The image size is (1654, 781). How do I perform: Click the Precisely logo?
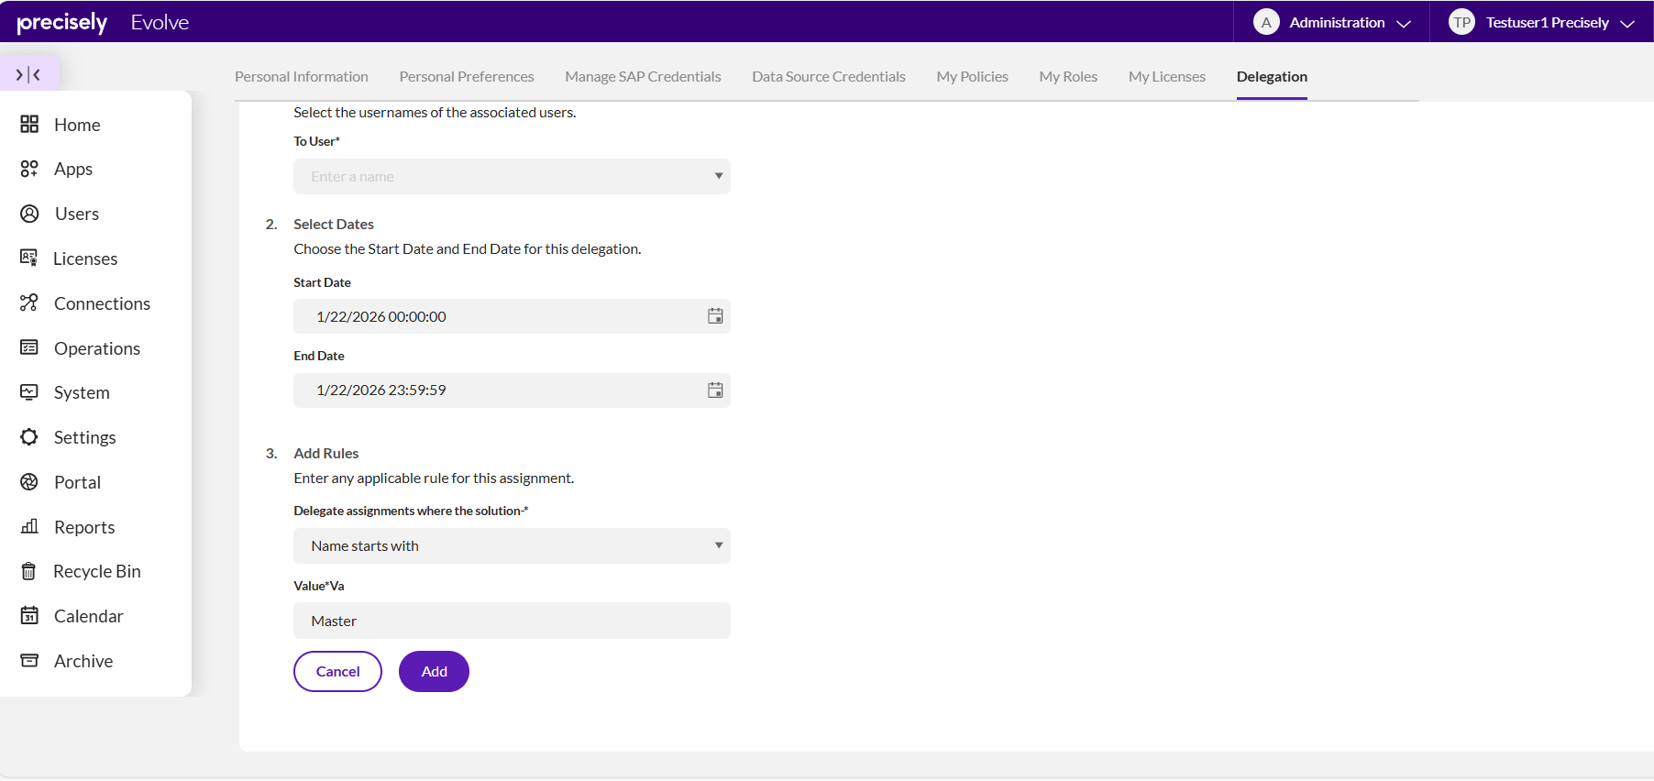click(x=62, y=23)
